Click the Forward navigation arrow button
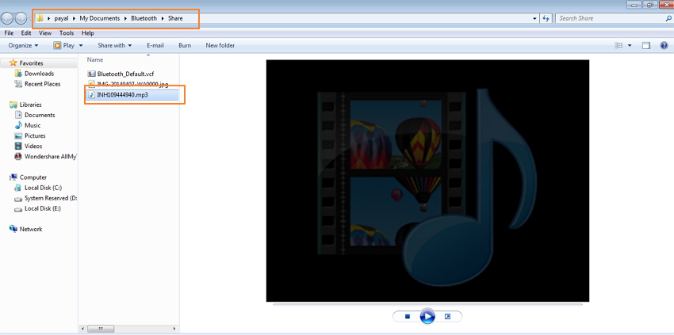The width and height of the screenshot is (674, 335). coord(22,18)
